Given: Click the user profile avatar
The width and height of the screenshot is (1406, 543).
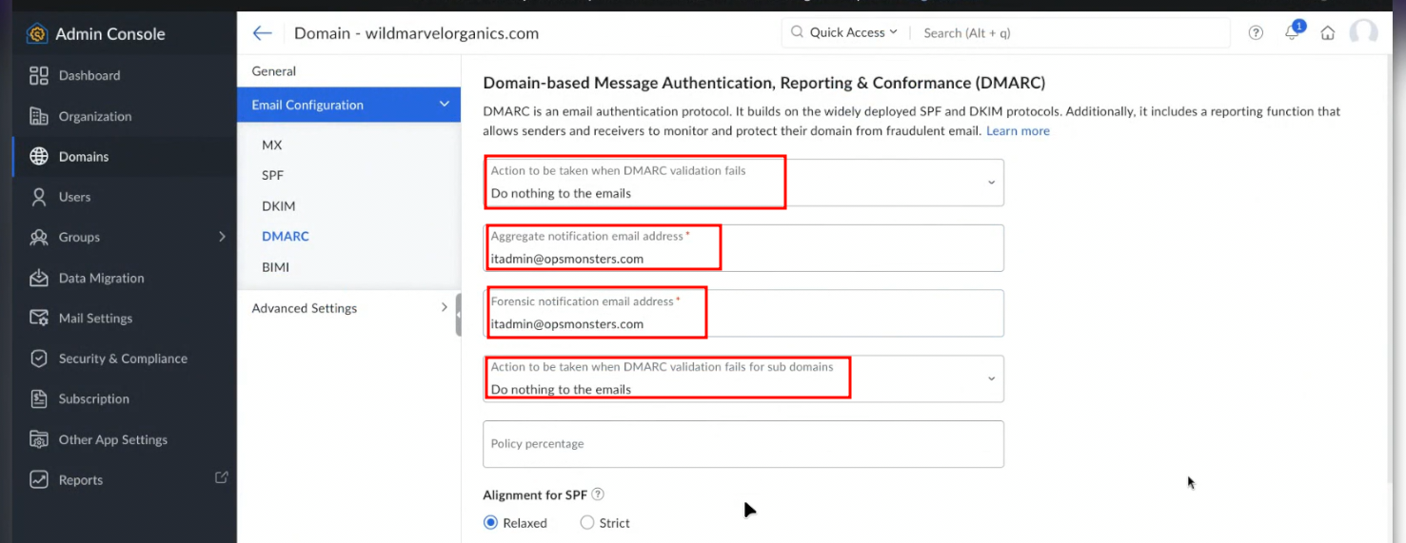Looking at the screenshot, I should (x=1363, y=33).
